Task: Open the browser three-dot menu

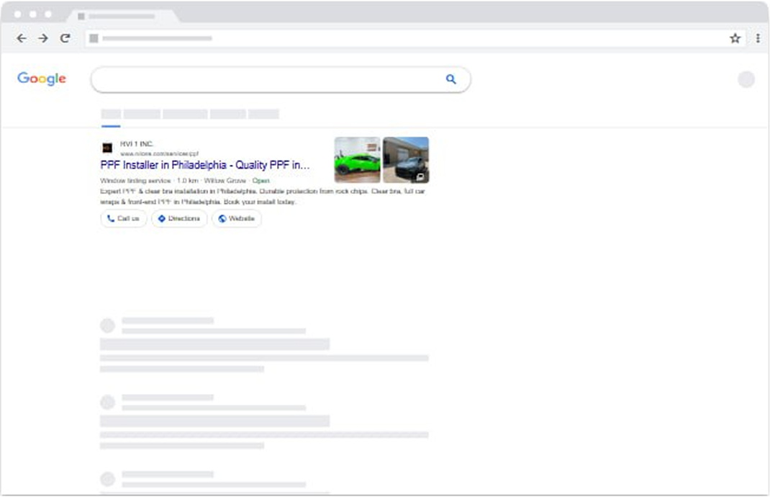Action: (x=758, y=38)
